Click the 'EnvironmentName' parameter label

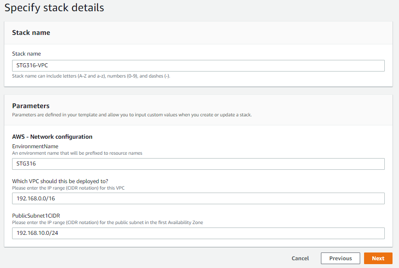(x=35, y=146)
